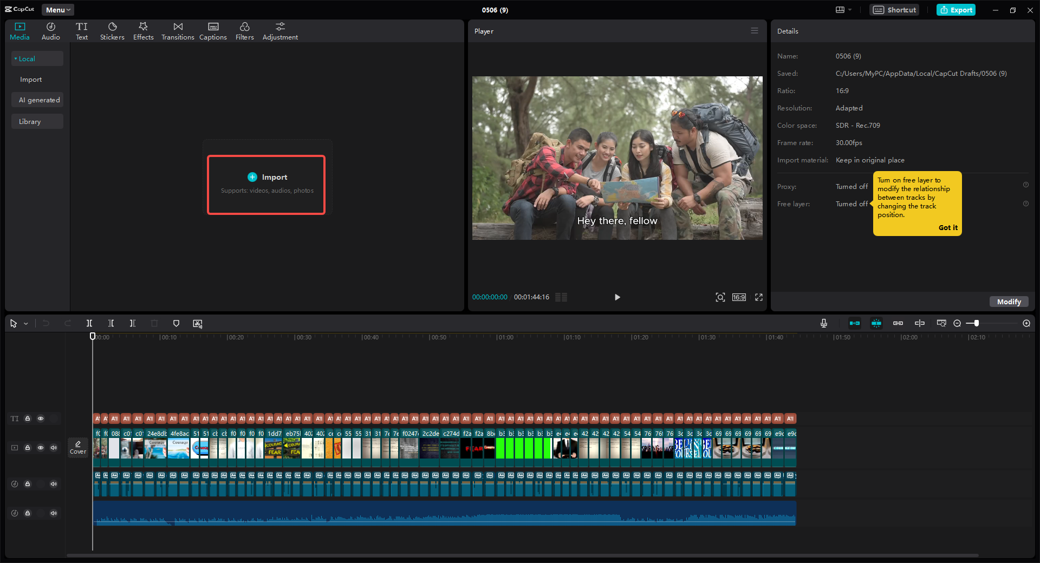Dismiss the tooltip with Got it
The width and height of the screenshot is (1040, 563).
[947, 227]
